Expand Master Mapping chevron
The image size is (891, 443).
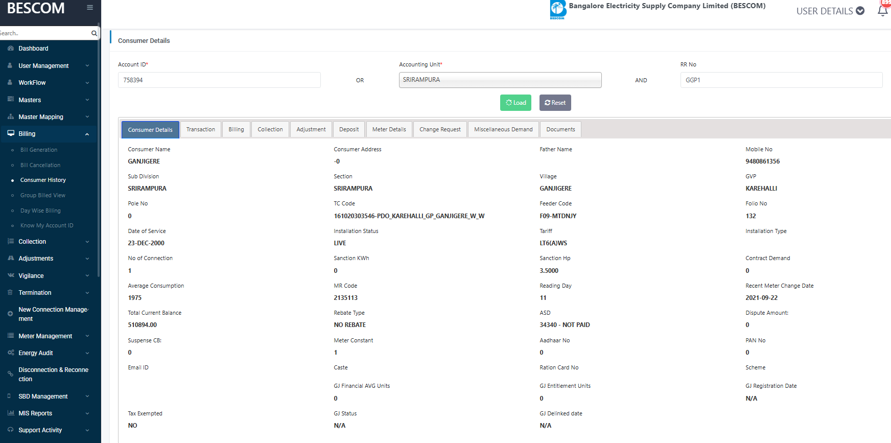click(87, 117)
